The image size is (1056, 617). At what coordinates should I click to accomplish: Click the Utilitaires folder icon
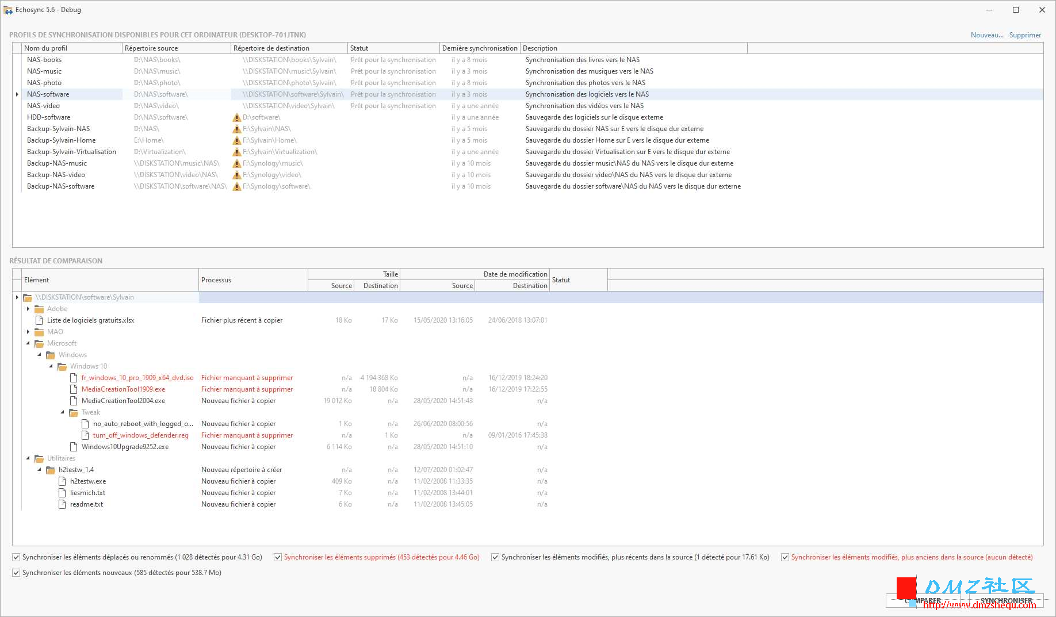click(x=39, y=458)
